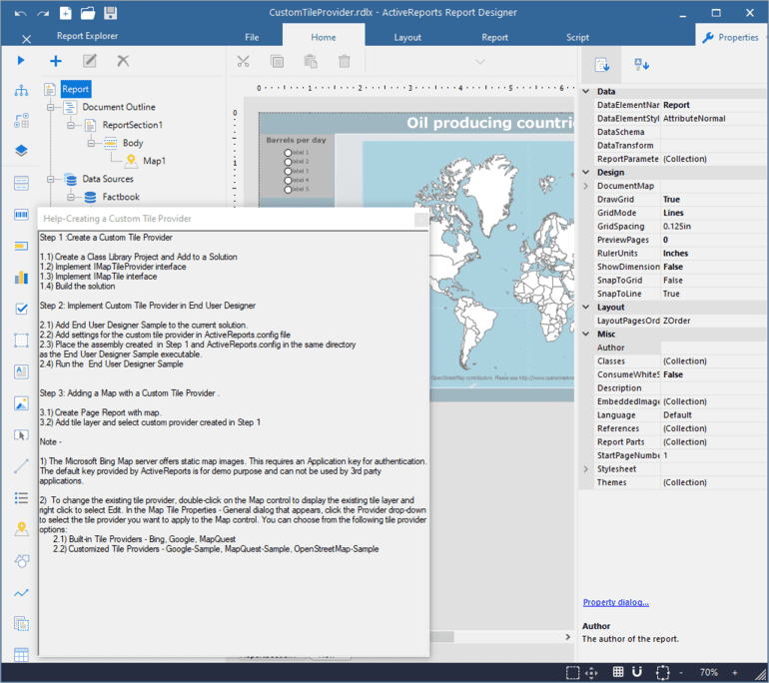Open the File menu tab
769x683 pixels.
(x=252, y=37)
